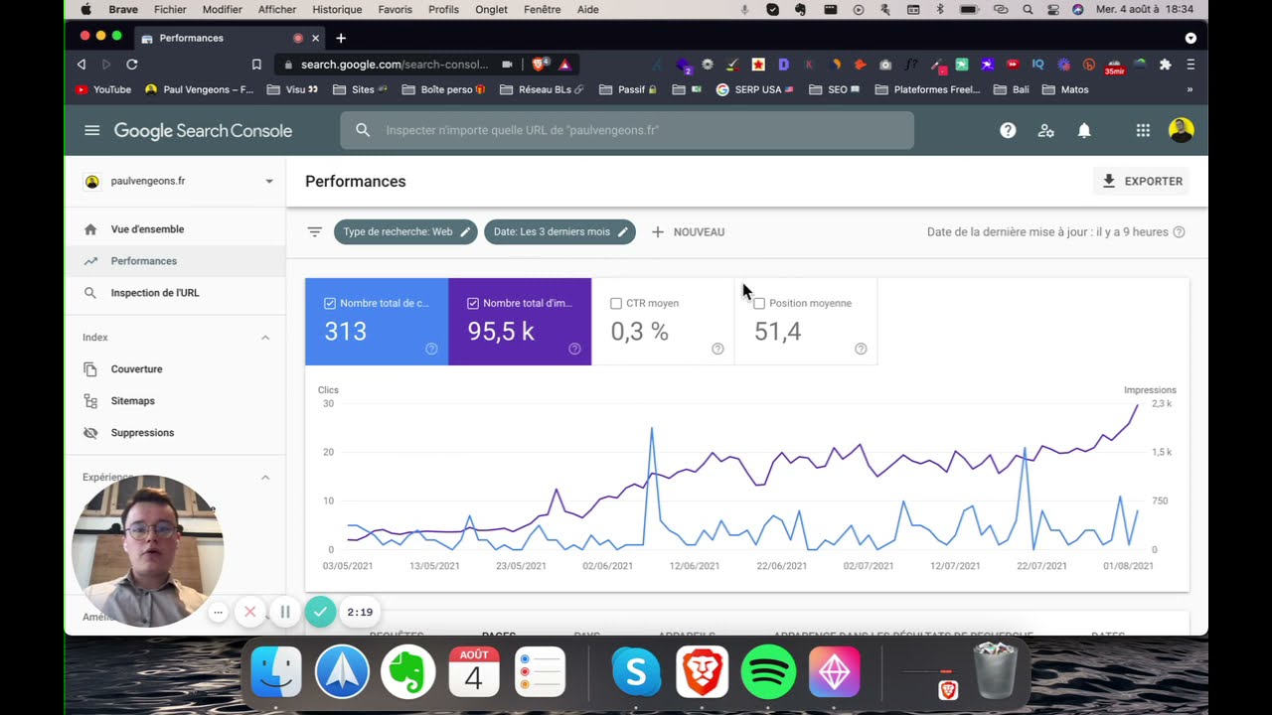
Task: Open recording options three dots
Action: click(x=218, y=612)
